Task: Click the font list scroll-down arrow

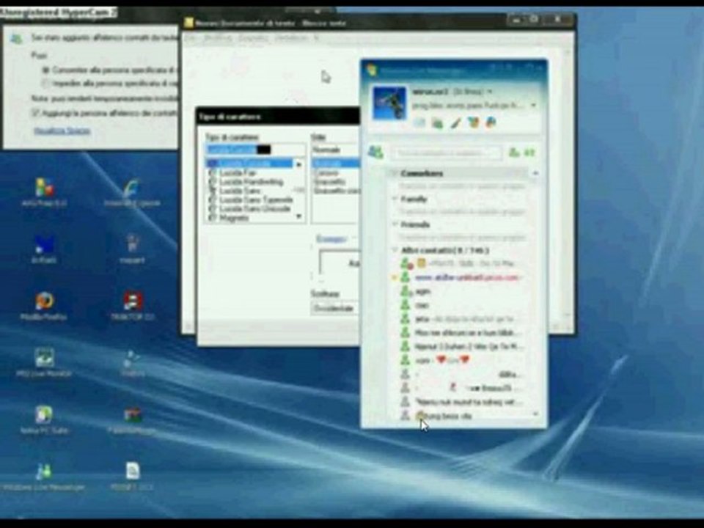Action: 299,217
